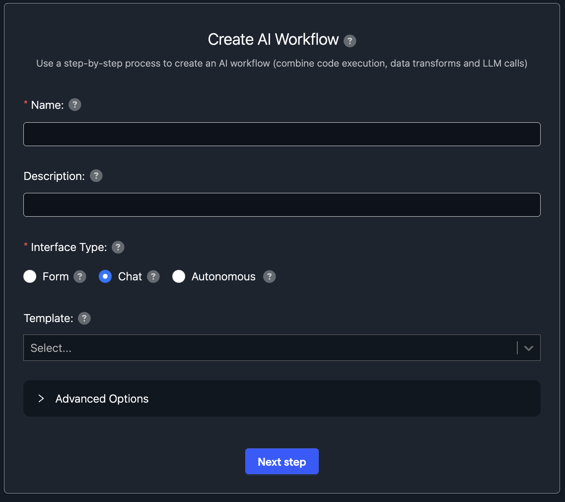The height and width of the screenshot is (502, 565).
Task: Choose the Autonomous radio button
Action: tap(179, 277)
